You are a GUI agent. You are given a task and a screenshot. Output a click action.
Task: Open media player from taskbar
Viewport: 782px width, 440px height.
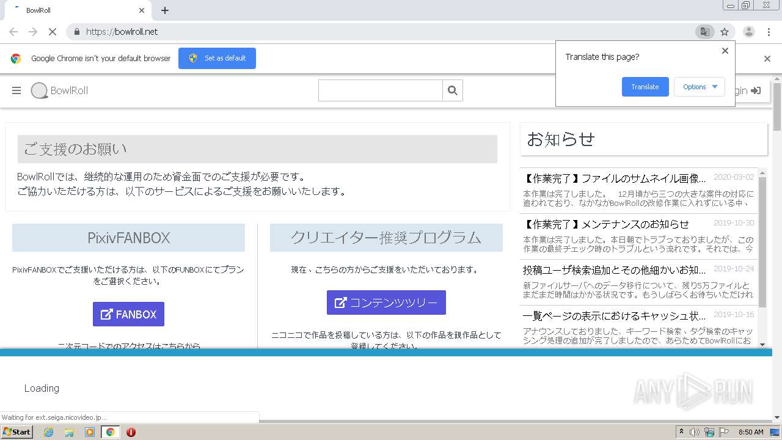tap(90, 432)
